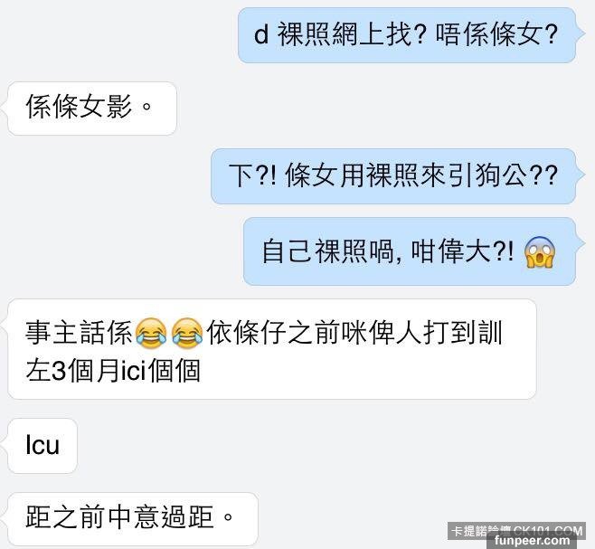595x549 pixels.
Task: Select the first laughing-crying emoji after 事主話係
Action: coord(151,333)
